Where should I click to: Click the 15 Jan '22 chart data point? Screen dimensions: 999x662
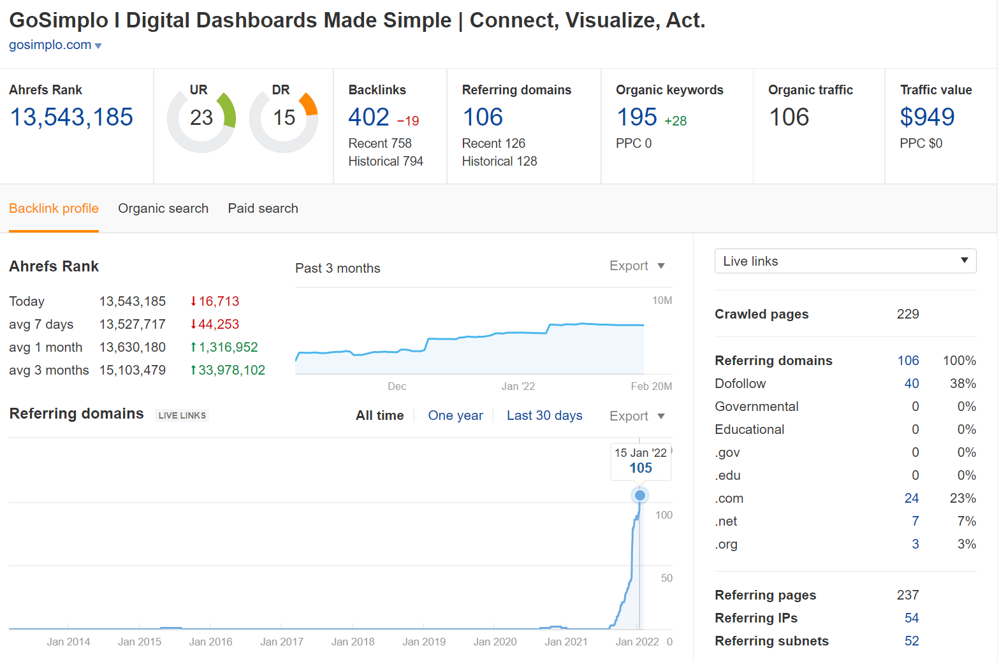(x=640, y=495)
